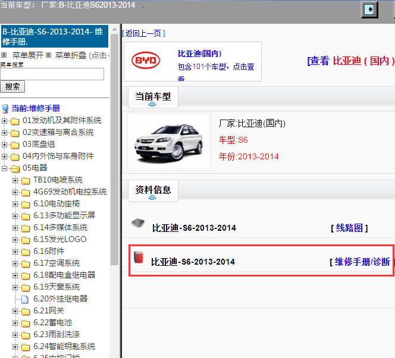Click the folder icon of 6.14多媒体系统
The width and height of the screenshot is (395, 358).
[26, 228]
